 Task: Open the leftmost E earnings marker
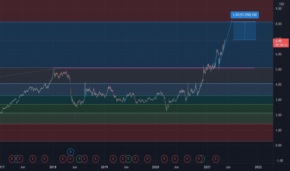[12, 159]
